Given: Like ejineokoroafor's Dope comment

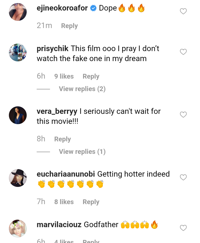Looking at the screenshot, I should tap(183, 11).
